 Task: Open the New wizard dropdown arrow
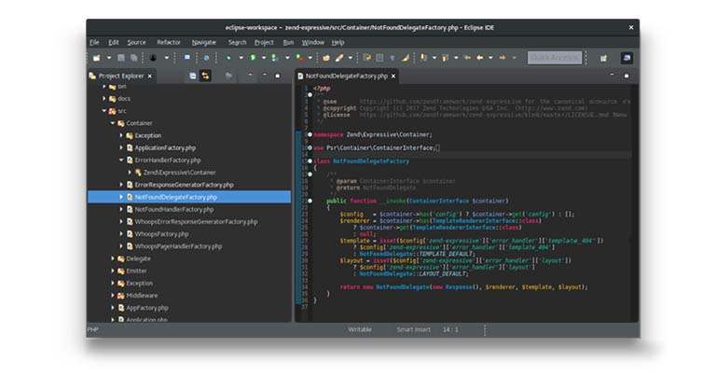(109, 58)
